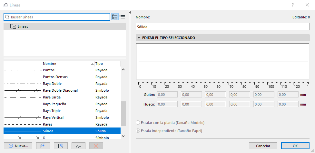The width and height of the screenshot is (315, 153).
Task: Click the last Hueco value field
Action: point(288,104)
